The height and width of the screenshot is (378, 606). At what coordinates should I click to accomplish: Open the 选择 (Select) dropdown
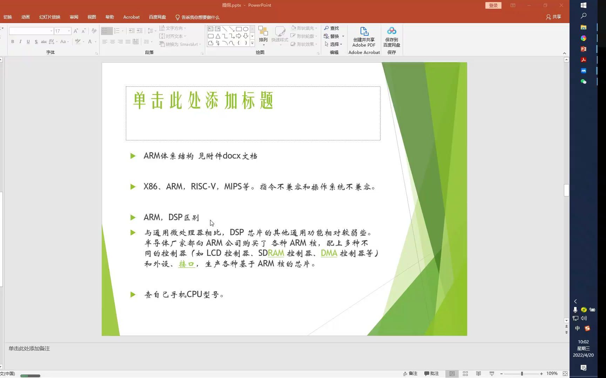pos(334,44)
